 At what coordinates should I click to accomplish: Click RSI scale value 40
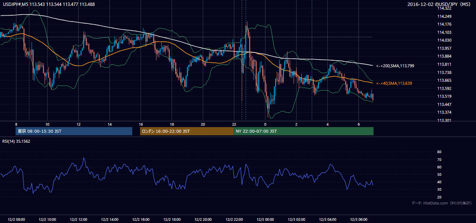pos(439,182)
